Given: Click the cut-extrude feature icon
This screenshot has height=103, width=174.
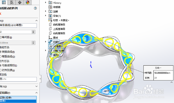Looking at the screenshot, I should tap(50, 51).
